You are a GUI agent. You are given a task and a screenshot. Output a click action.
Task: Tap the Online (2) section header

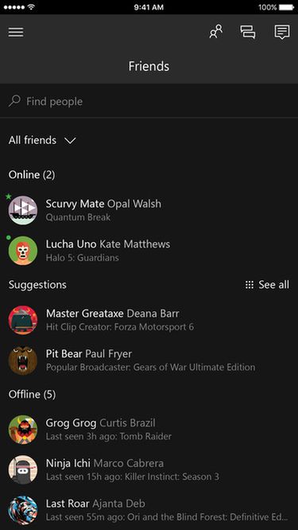point(32,175)
